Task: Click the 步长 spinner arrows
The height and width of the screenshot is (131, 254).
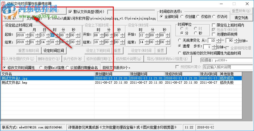Action: point(214,47)
